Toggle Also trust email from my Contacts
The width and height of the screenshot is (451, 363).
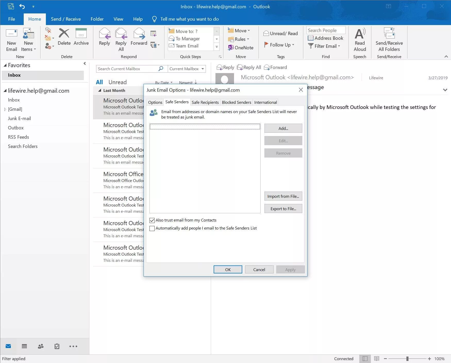(x=152, y=220)
